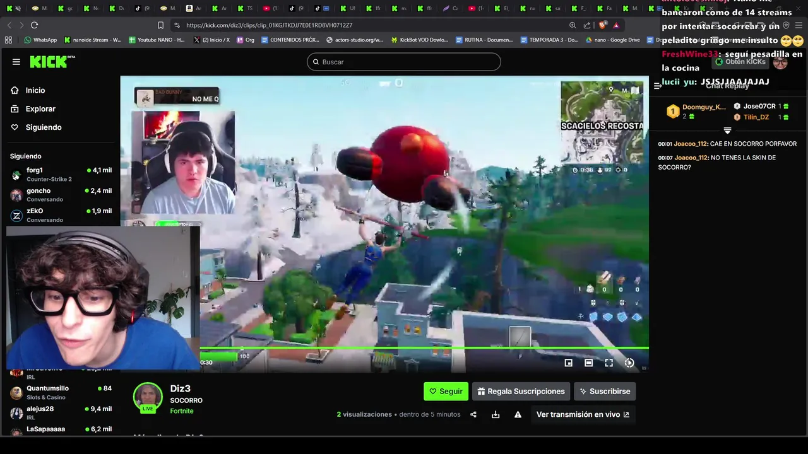
Task: Reload the current page
Action: click(x=34, y=25)
